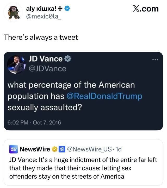This screenshot has width=167, height=188.
Task: Click the blue affiliate badge beside NewsWire
Action: [61, 149]
